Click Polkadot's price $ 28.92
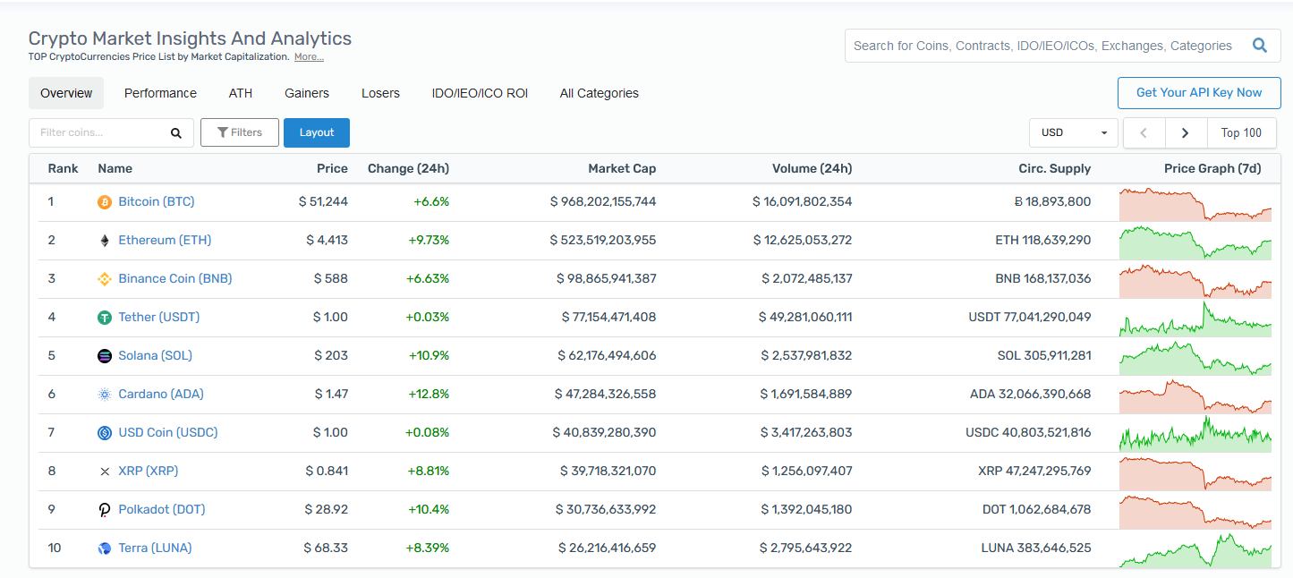 326,510
